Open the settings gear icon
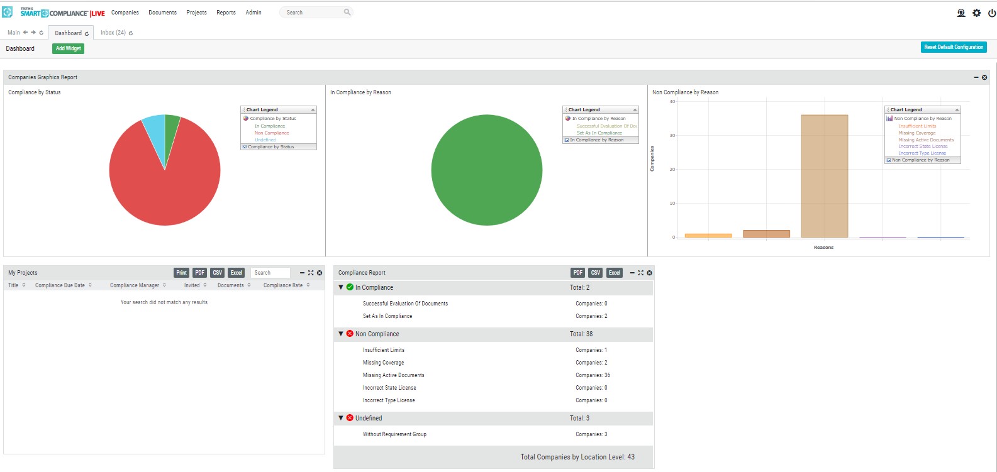Screen dimensions: 997x472 (x=976, y=13)
